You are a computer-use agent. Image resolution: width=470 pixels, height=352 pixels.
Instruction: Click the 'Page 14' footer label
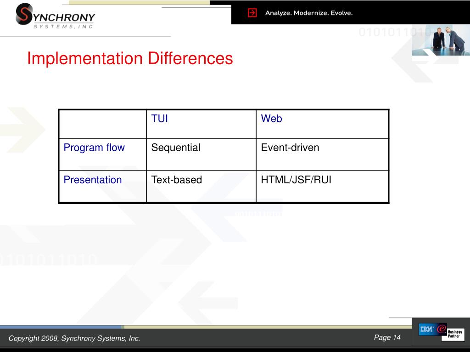387,338
